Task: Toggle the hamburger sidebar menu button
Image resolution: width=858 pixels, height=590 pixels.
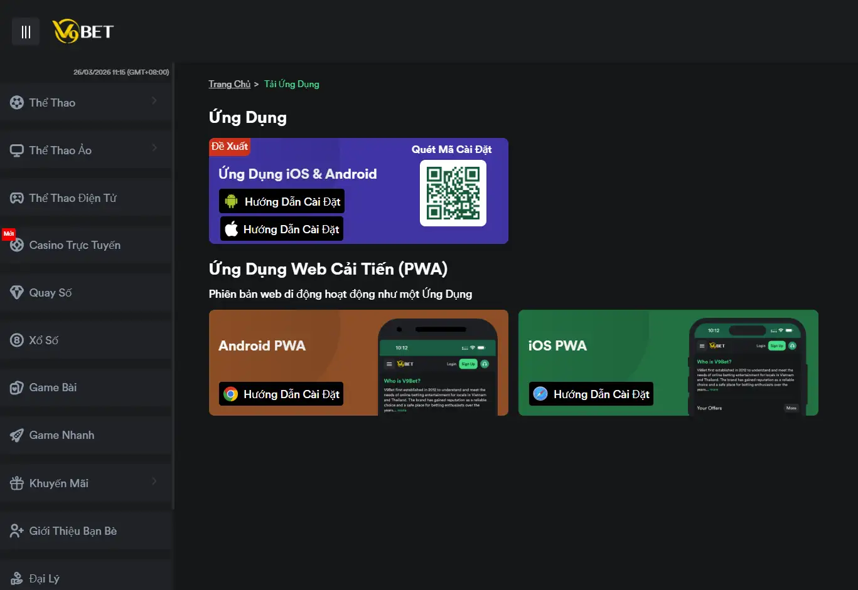Action: [26, 32]
